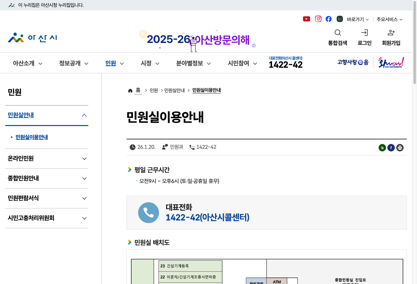
Task: Click the 로그인 login icon
Action: (365, 33)
